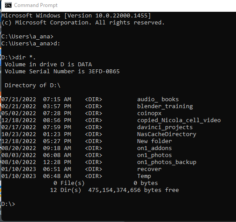Screen dimensions: 236x222
Task: Click the final D:\> prompt line
Action: pos(8,204)
